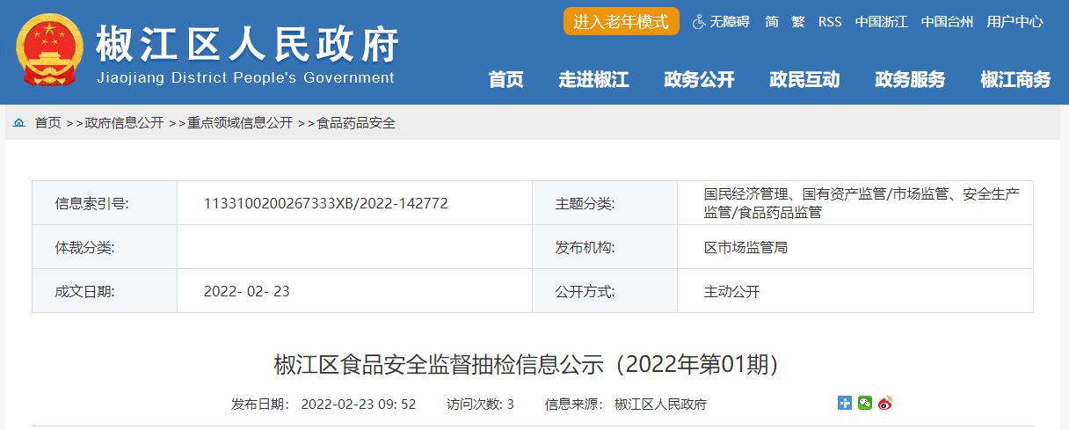Switch to traditional Chinese 繁
This screenshot has height=430, width=1069.
pos(798,22)
